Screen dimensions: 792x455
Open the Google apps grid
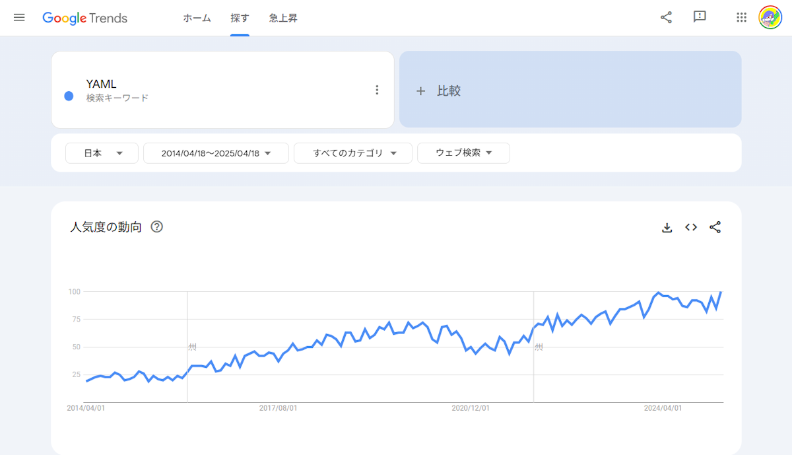[x=741, y=18]
